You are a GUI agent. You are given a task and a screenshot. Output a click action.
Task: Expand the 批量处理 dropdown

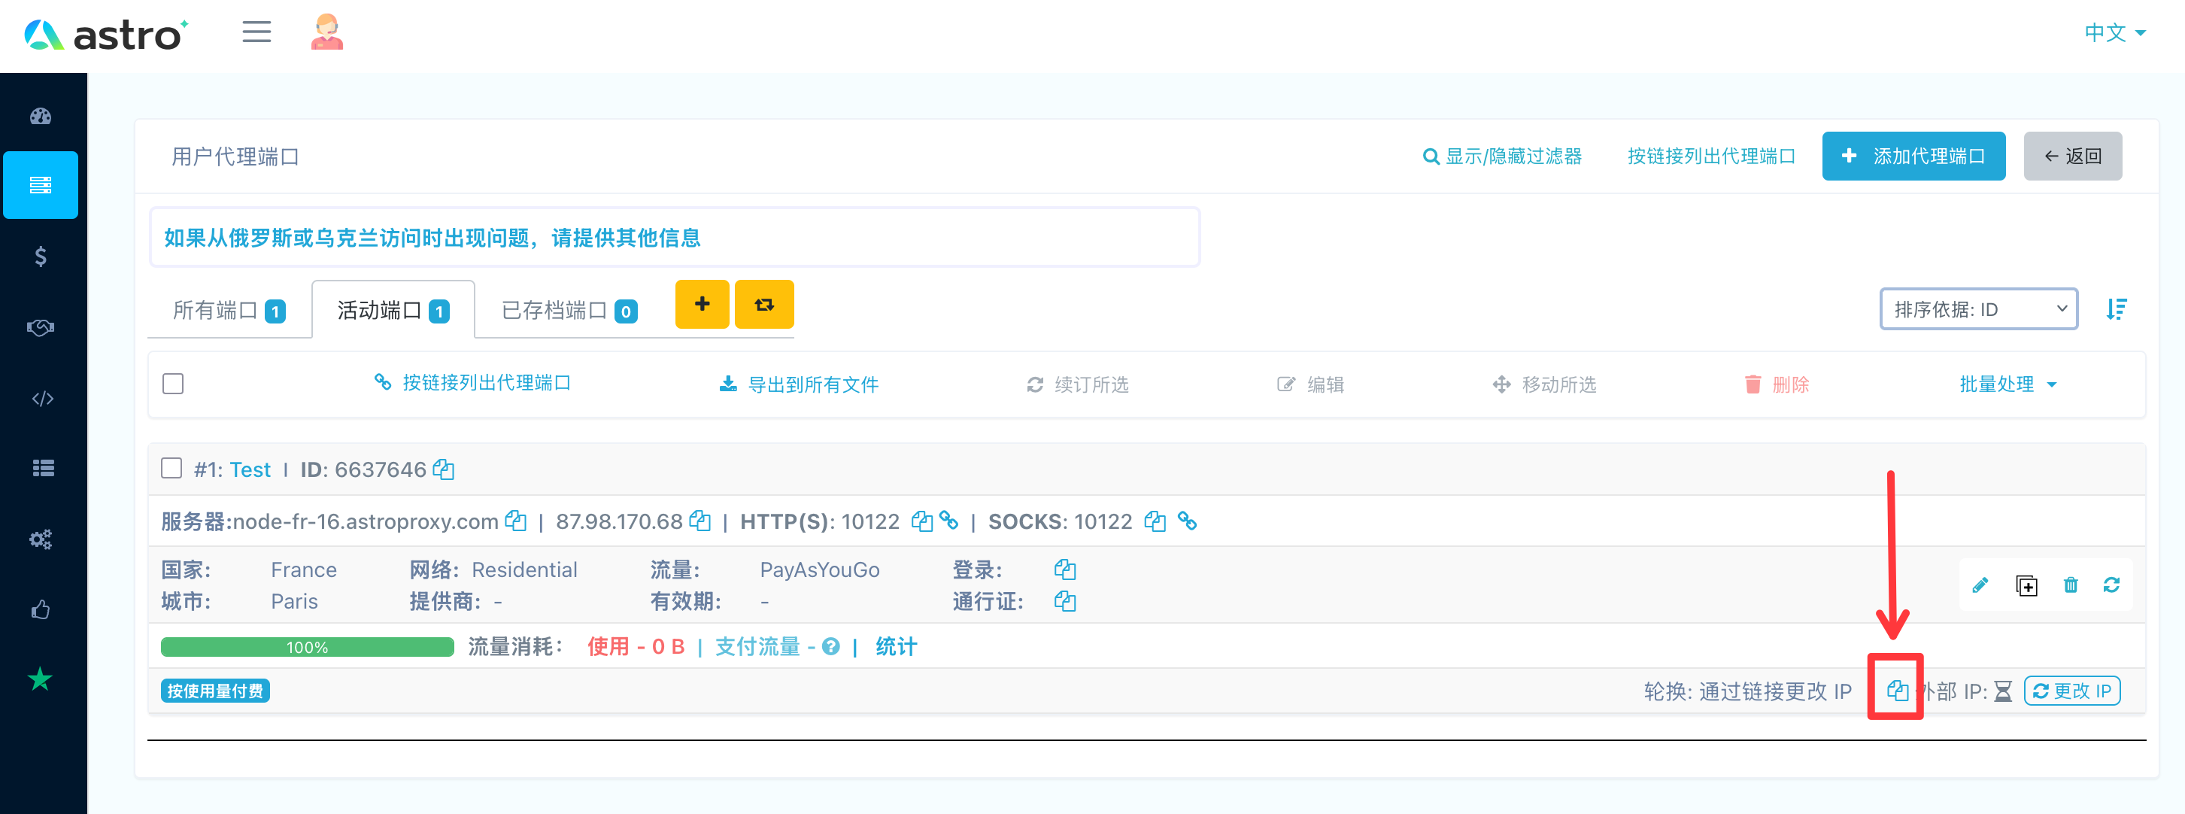pyautogui.click(x=2007, y=384)
